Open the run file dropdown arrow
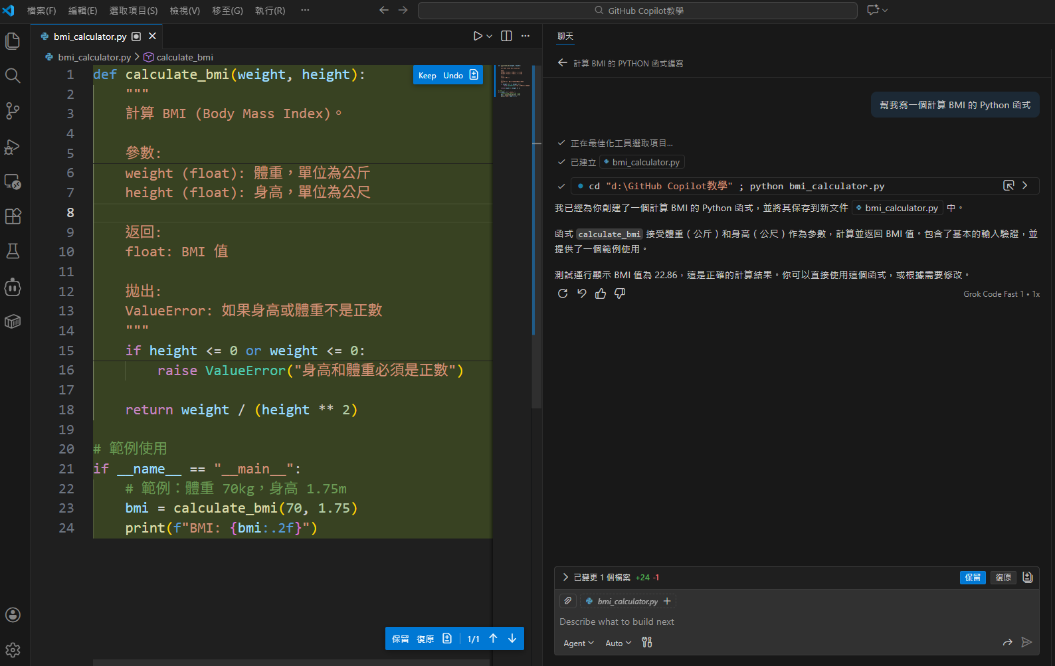1055x666 pixels. point(490,37)
